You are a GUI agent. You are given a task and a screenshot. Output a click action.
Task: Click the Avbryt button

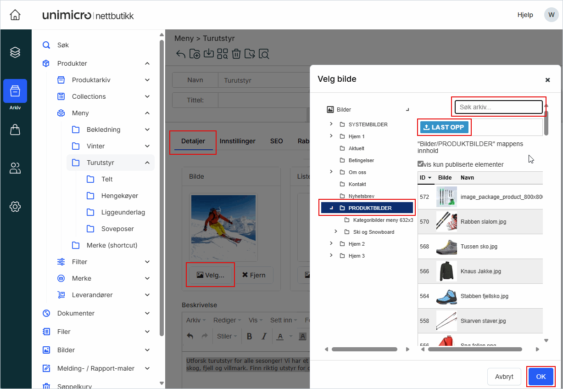(x=504, y=377)
